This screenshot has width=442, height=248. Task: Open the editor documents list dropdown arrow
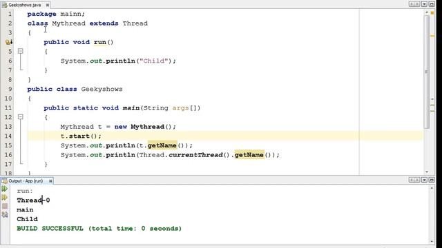(424, 4)
